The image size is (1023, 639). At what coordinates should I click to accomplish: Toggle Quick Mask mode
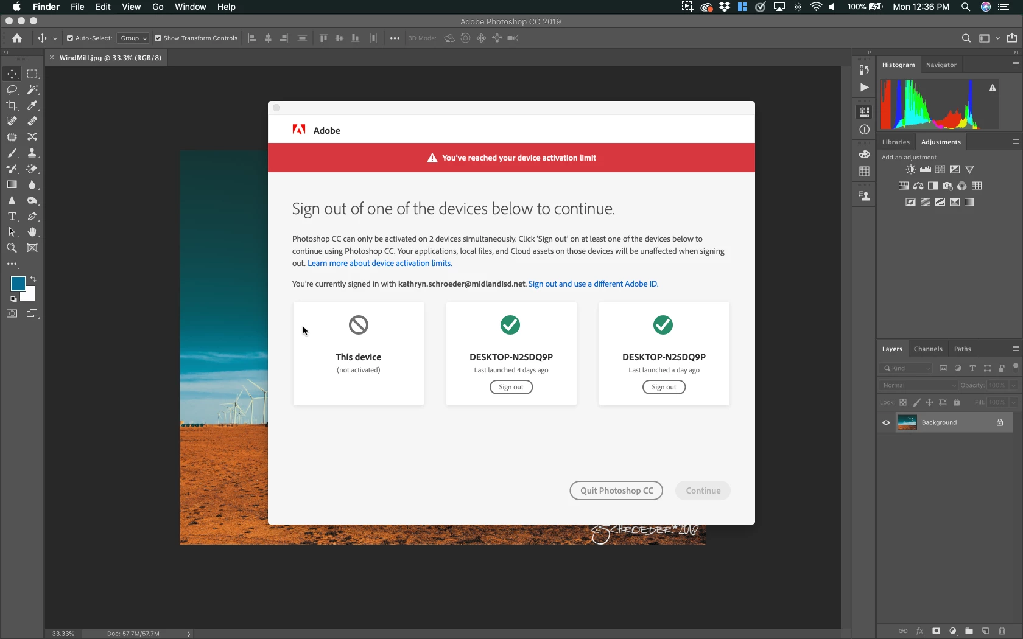click(12, 313)
